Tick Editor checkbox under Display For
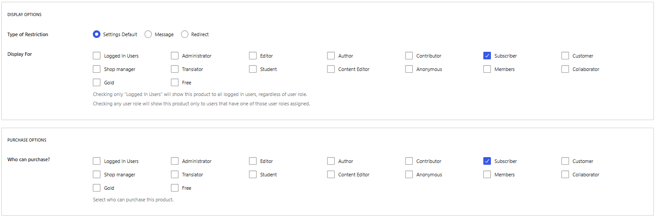This screenshot has height=217, width=656. 253,56
